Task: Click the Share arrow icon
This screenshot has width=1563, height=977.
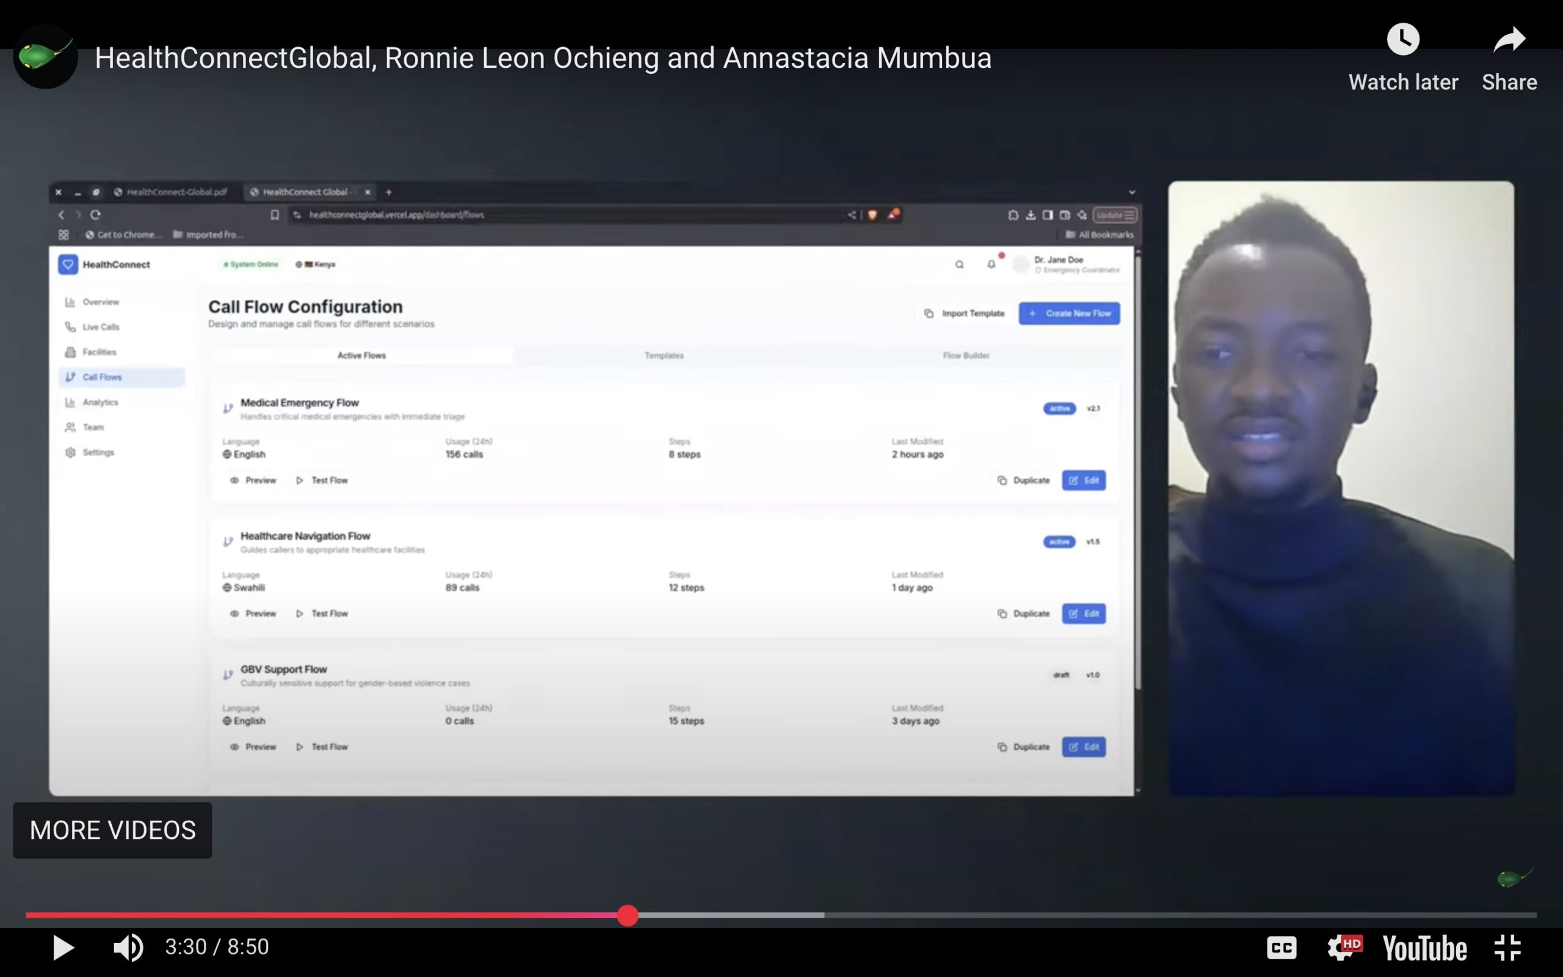Action: pyautogui.click(x=1509, y=40)
